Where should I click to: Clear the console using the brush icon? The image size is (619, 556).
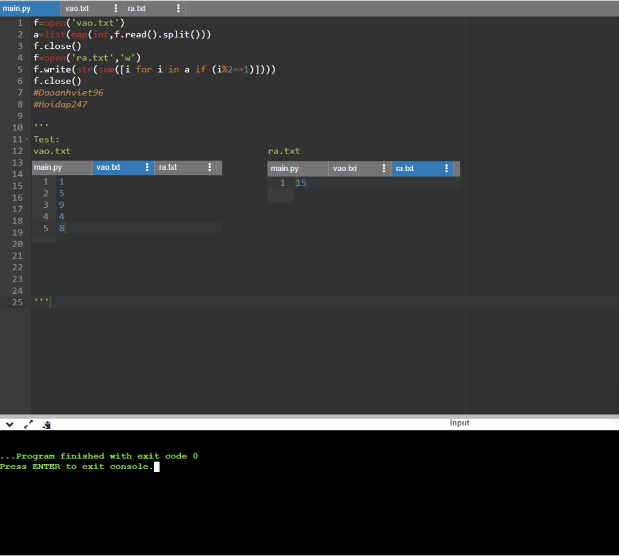point(47,425)
